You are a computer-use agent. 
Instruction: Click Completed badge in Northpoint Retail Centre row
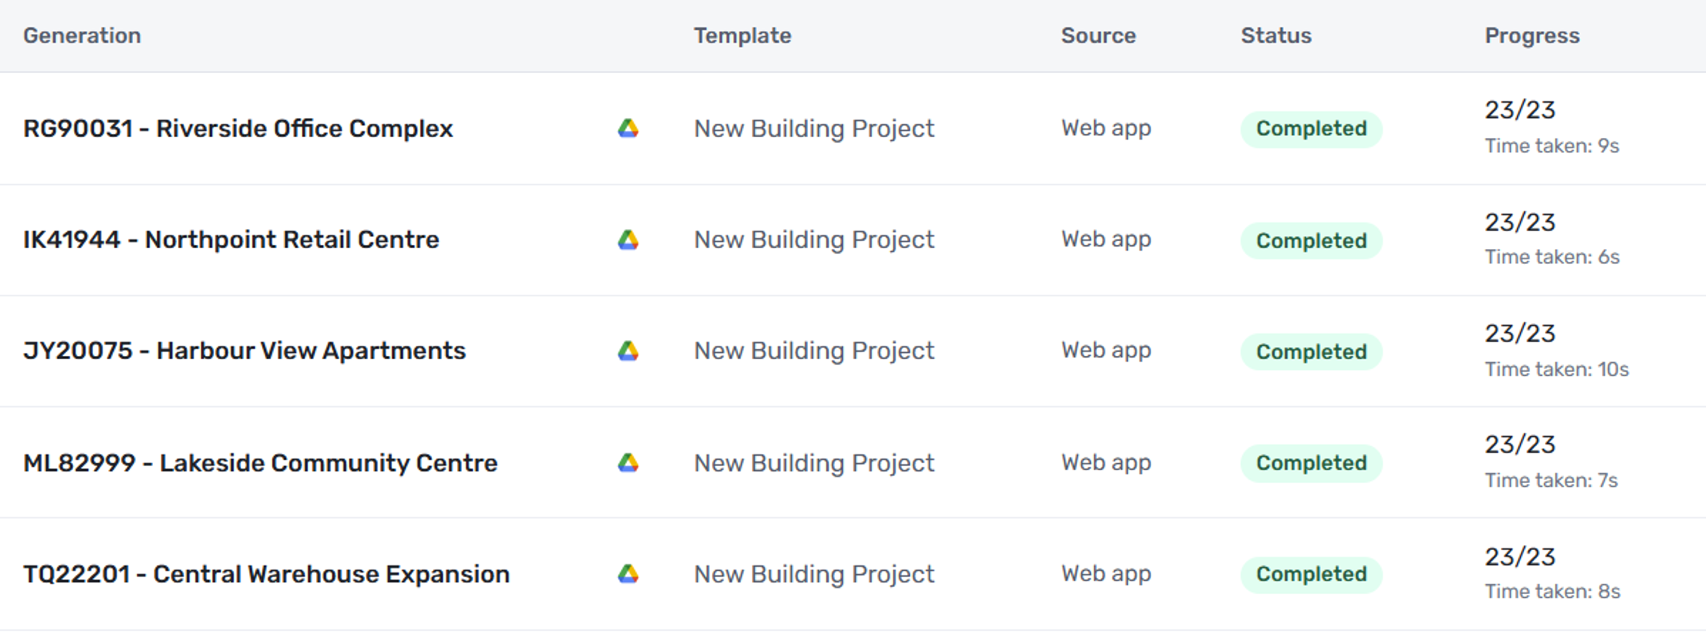tap(1311, 240)
